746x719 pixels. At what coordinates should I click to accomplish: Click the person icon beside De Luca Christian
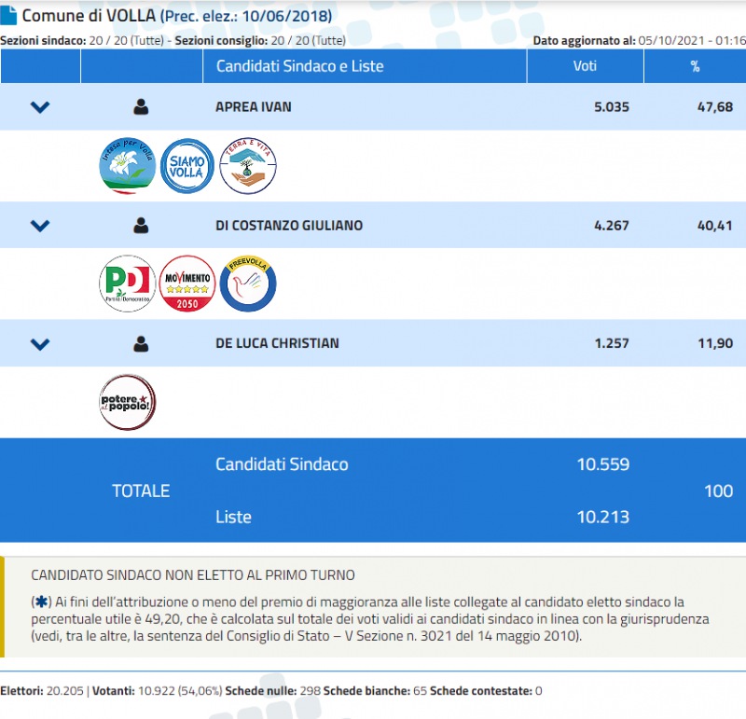coord(141,344)
